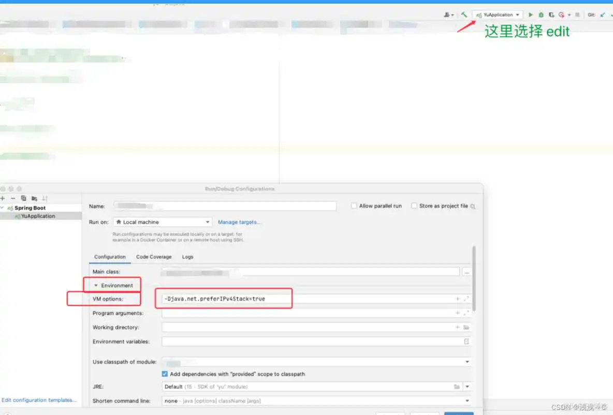The height and width of the screenshot is (415, 613).
Task: Open the Run on Local machine dropdown
Action: (x=162, y=222)
